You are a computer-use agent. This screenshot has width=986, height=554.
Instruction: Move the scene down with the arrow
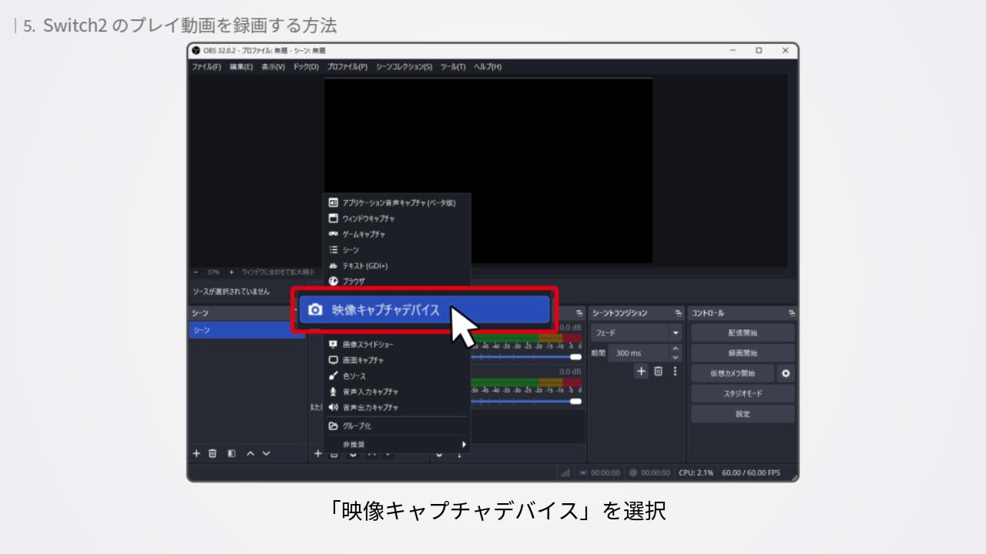[267, 453]
